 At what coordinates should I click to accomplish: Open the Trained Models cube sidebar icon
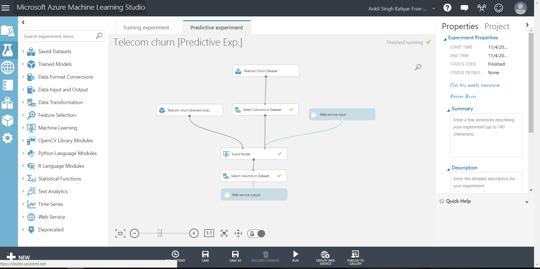pos(8,121)
